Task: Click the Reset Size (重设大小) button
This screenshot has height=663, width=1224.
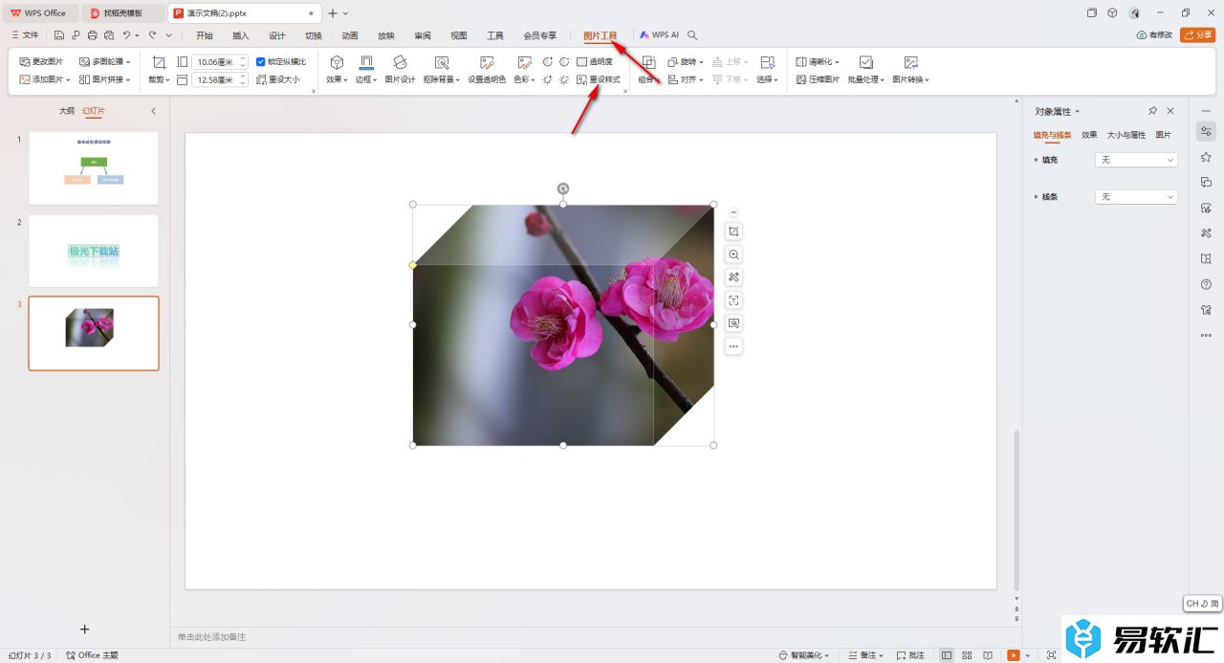Action: tap(278, 80)
